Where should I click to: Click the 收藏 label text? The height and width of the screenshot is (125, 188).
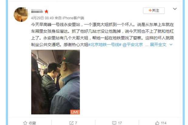tap(32, 123)
